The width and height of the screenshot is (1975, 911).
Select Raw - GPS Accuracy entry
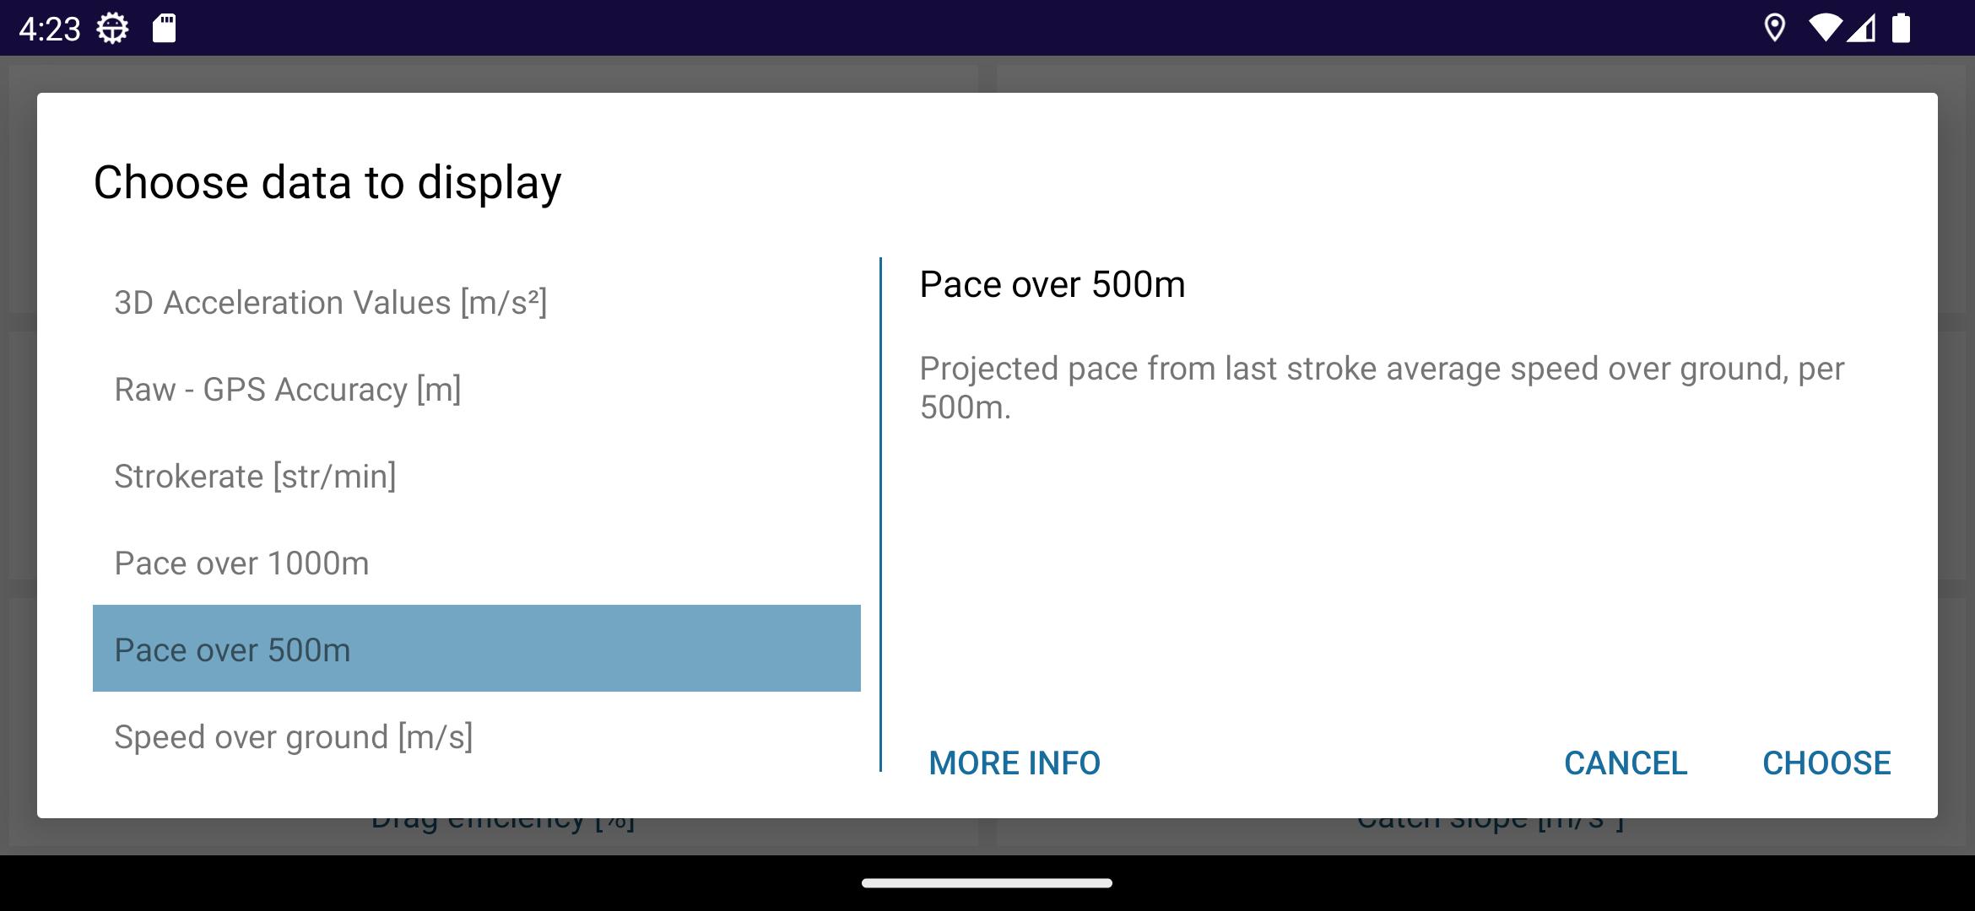[477, 389]
